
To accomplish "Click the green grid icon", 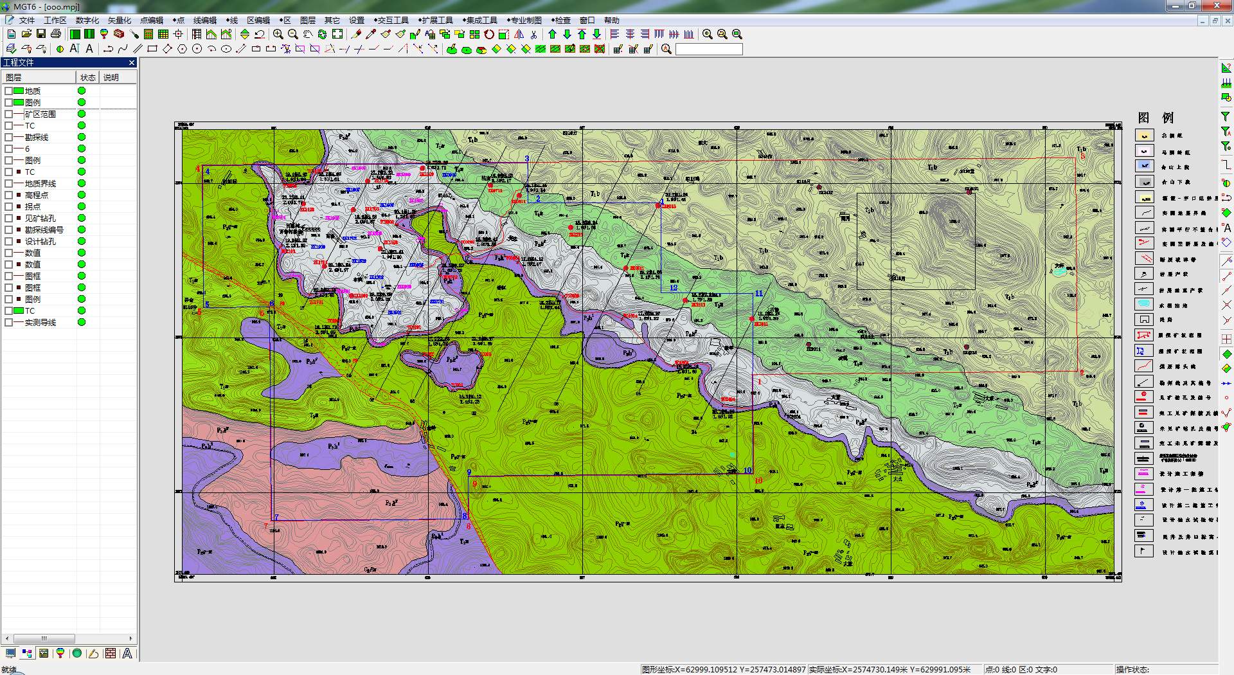I will click(163, 34).
